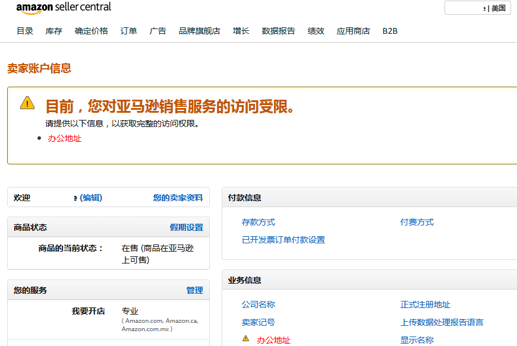Image resolution: width=517 pixels, height=346 pixels.
Task: Open the 增长 menu
Action: [241, 31]
